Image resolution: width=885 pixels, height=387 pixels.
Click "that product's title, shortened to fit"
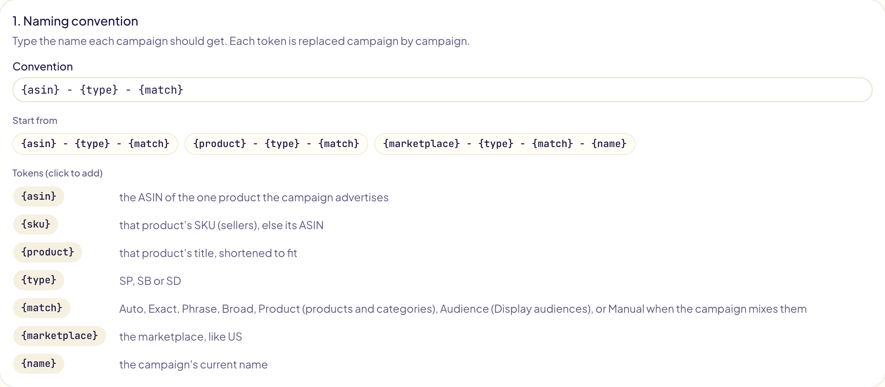point(208,253)
